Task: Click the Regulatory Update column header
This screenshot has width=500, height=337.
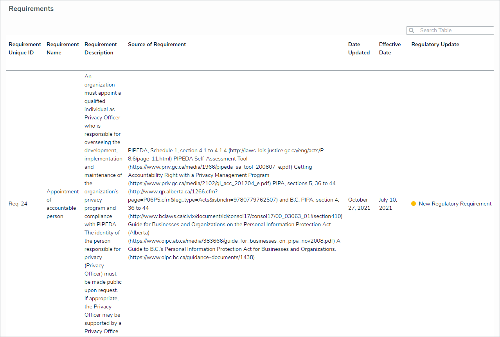Action: tap(435, 45)
